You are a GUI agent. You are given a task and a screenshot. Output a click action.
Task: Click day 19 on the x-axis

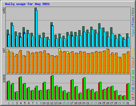[80, 103]
